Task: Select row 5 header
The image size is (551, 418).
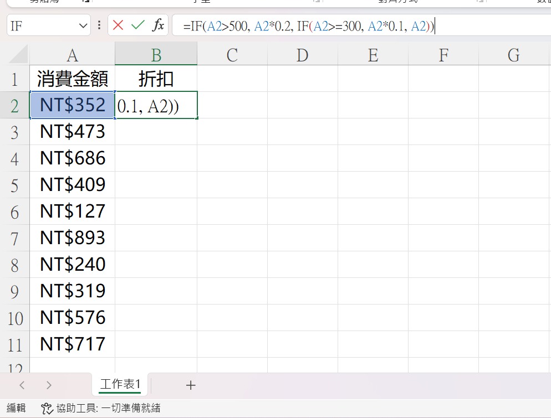Action: point(14,185)
